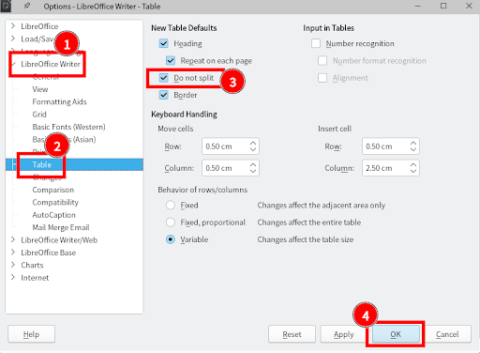Choose the Fixed behavior radio button

171,205
